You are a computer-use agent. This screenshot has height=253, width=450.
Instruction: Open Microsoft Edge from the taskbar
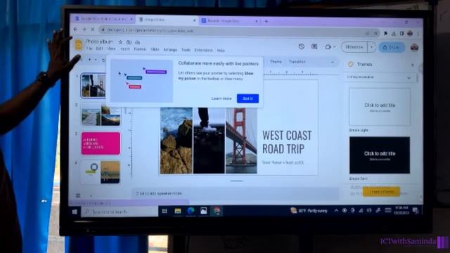pyautogui.click(x=191, y=211)
